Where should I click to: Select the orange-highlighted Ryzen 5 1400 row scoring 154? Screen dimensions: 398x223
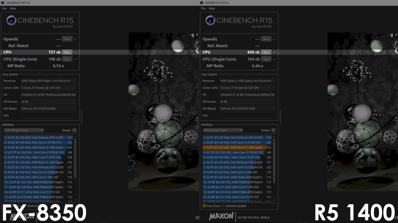[x=237, y=147]
